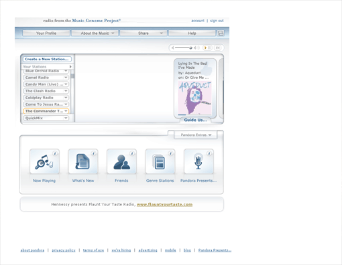Open the blog footer link
This screenshot has height=265, width=342.
click(187, 250)
